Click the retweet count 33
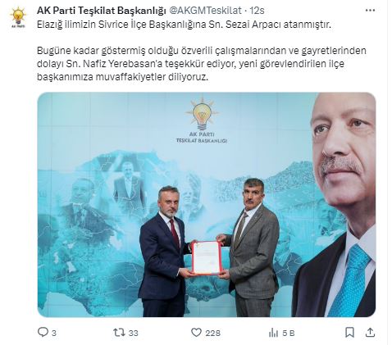The width and height of the screenshot is (392, 345). [133, 333]
